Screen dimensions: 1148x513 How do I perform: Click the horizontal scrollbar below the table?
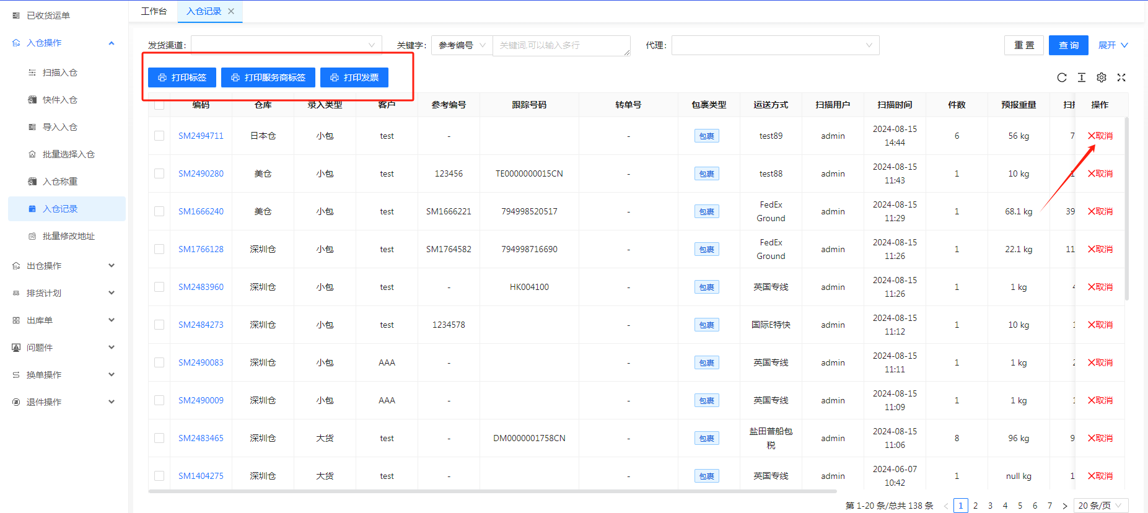click(x=493, y=491)
